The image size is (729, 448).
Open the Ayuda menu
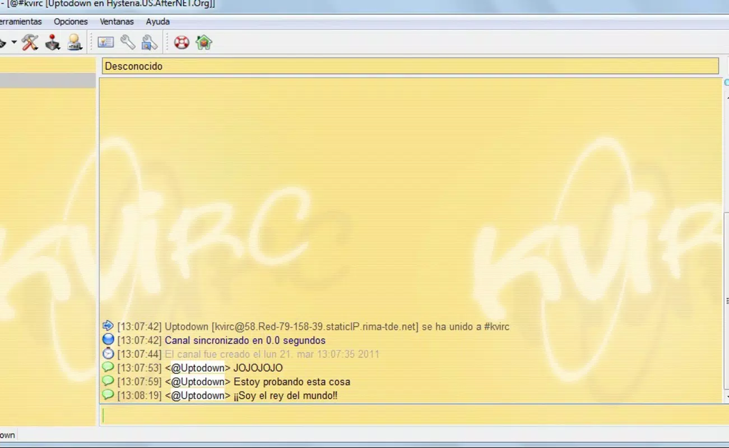[x=157, y=22]
